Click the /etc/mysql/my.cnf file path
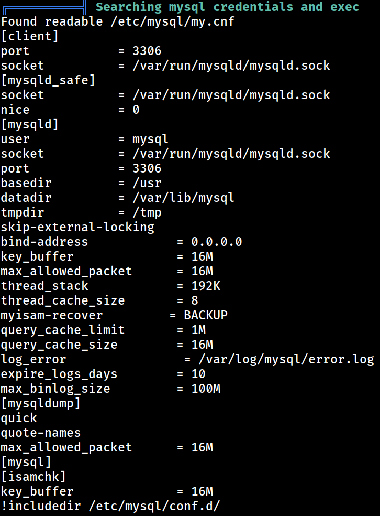 172,22
